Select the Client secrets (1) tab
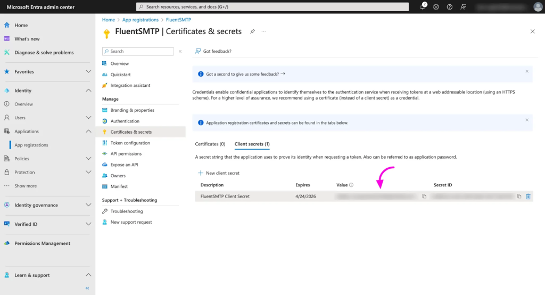 point(252,144)
